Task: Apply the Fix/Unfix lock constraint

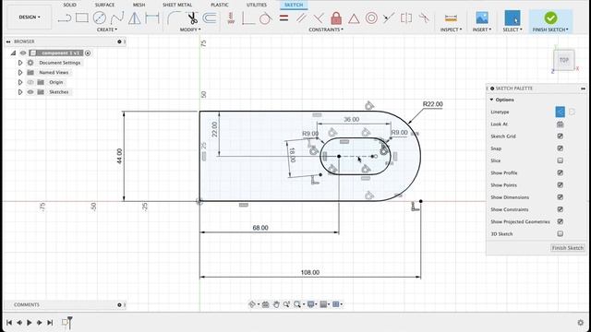Action: coord(336,18)
